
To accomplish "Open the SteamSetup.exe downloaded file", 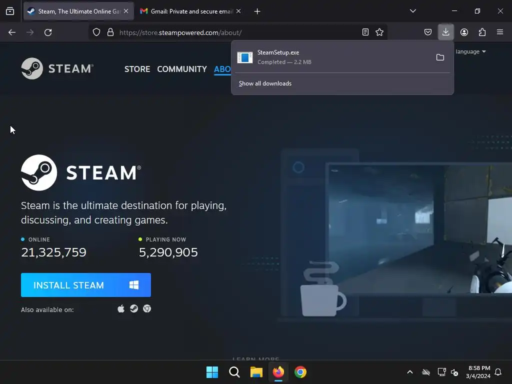I will pyautogui.click(x=333, y=57).
